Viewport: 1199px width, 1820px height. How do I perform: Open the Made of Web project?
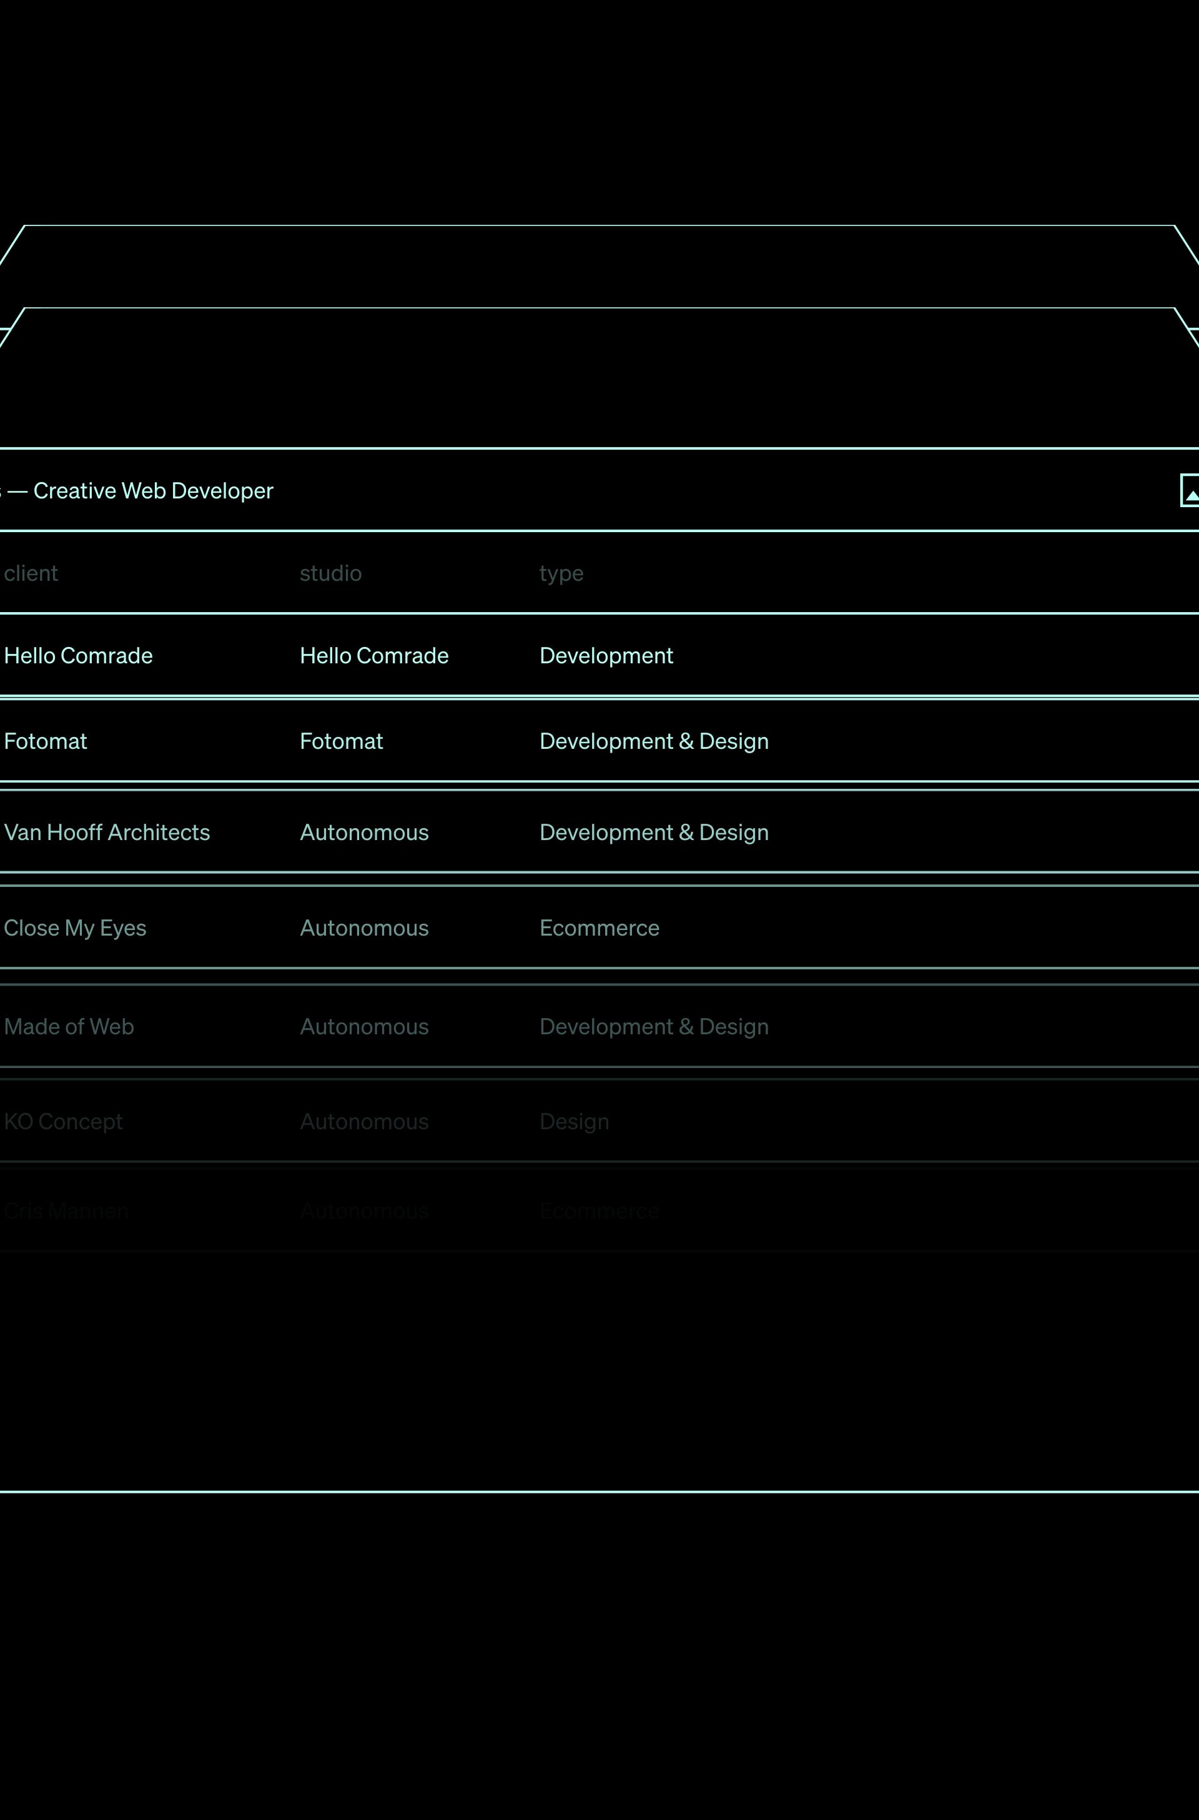tap(69, 1027)
